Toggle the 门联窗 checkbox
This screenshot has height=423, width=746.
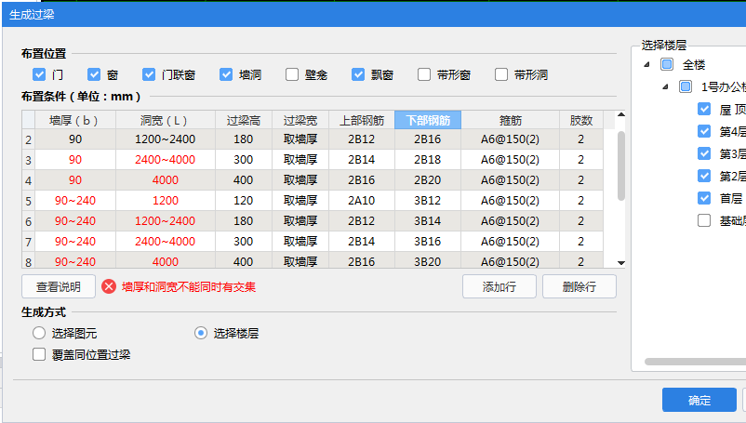point(149,74)
